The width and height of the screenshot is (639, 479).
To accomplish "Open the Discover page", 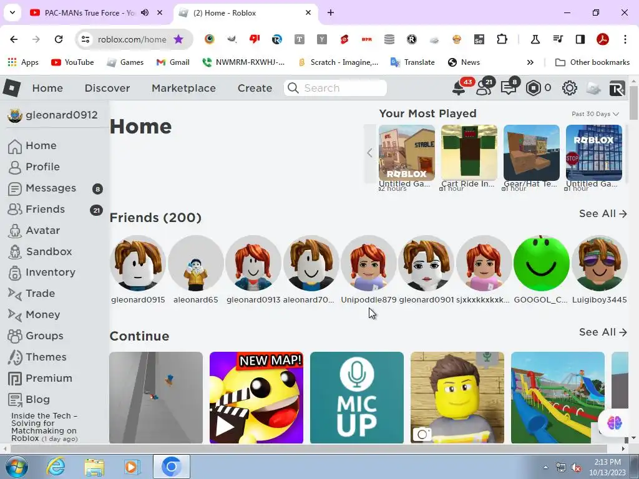I will click(x=107, y=88).
